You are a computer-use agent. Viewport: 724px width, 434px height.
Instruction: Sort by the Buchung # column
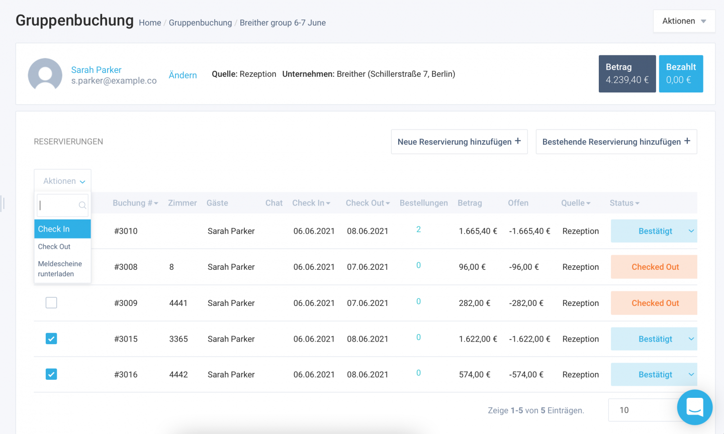[135, 203]
